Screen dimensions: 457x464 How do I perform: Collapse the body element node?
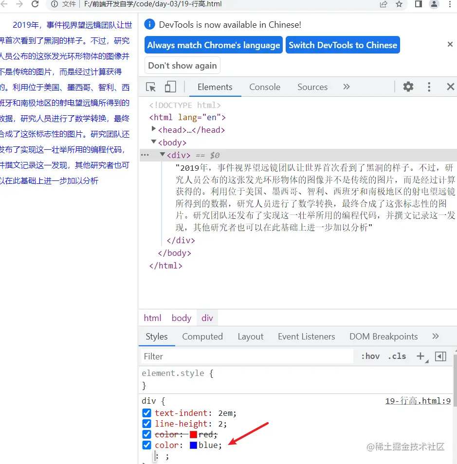point(153,142)
